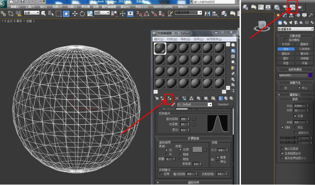Click the Standard material type button
The height and width of the screenshot is (185, 315).
coord(223,104)
